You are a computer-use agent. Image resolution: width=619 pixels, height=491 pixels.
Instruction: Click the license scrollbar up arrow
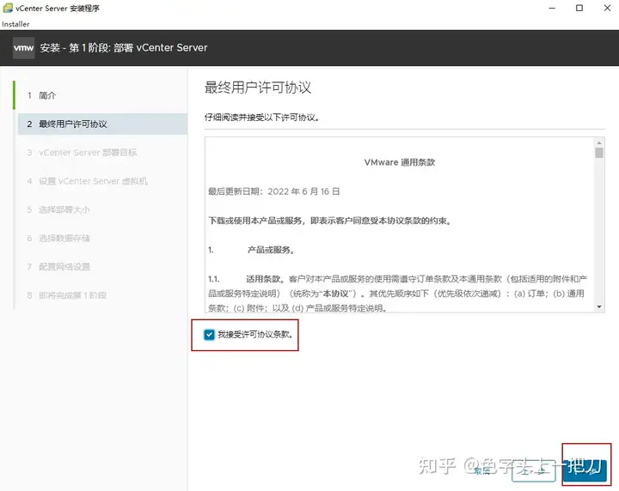(x=599, y=142)
